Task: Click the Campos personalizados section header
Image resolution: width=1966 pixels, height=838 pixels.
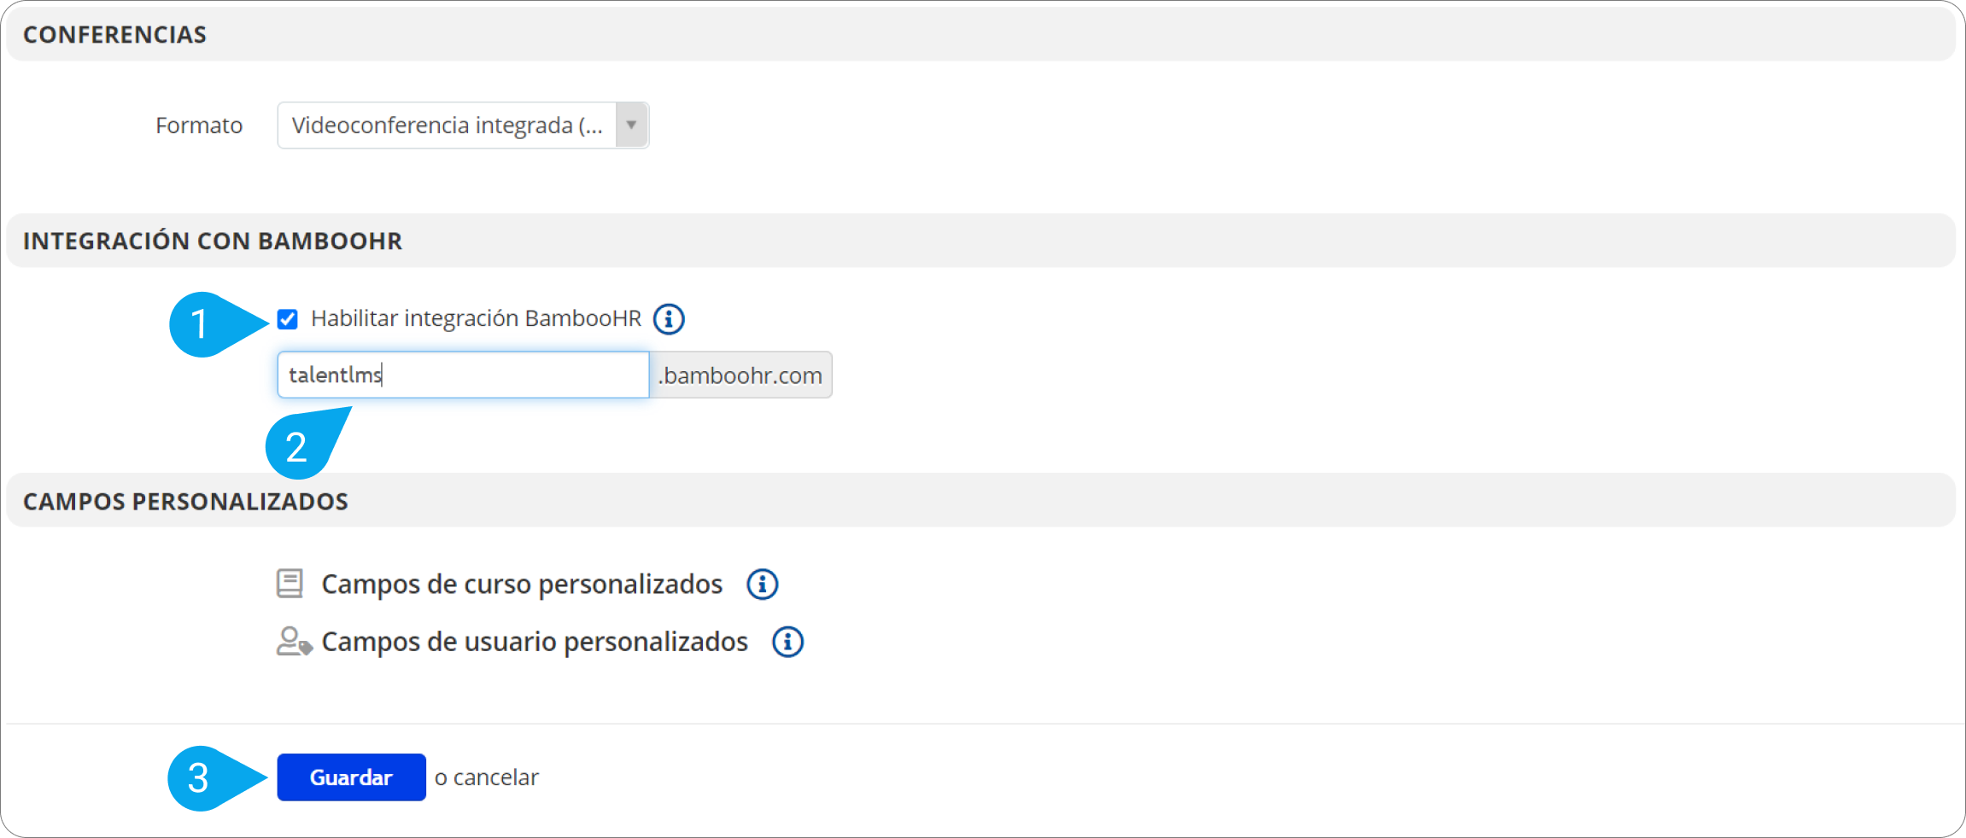Action: point(185,501)
